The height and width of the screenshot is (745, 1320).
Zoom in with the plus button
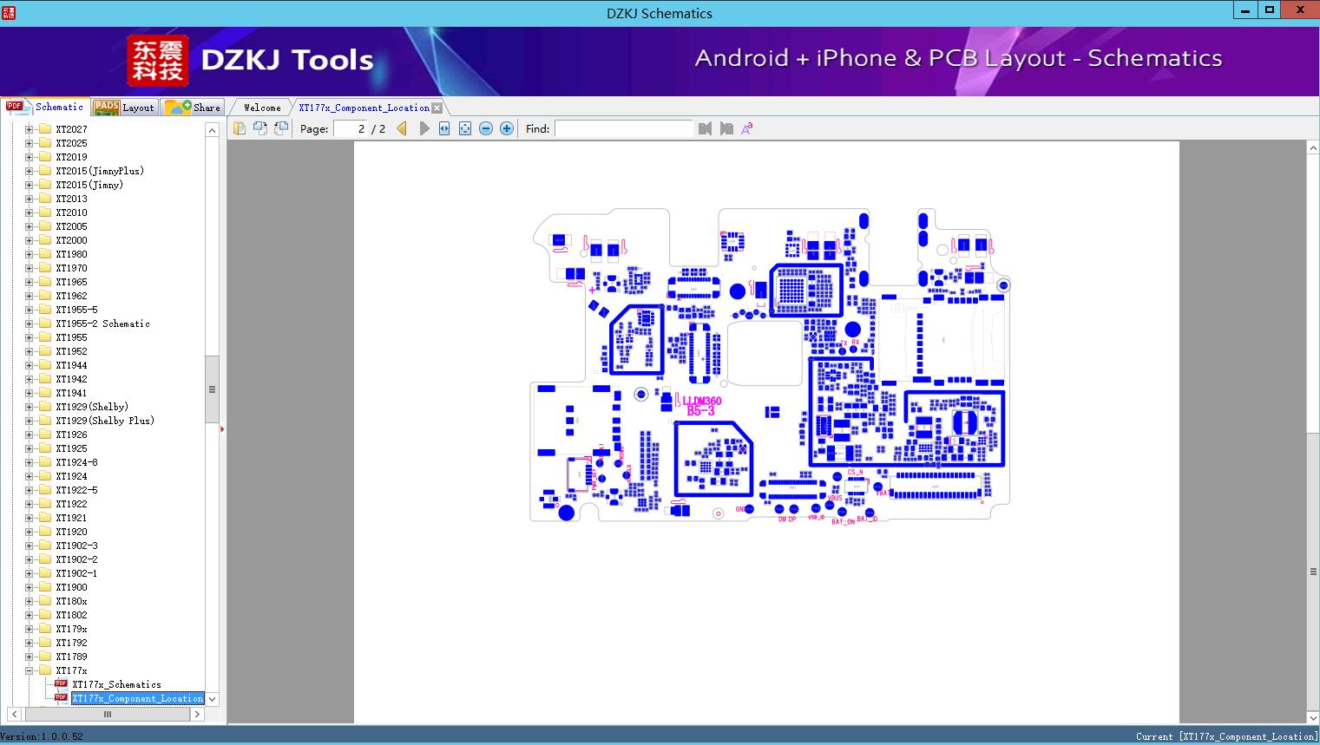coord(507,128)
